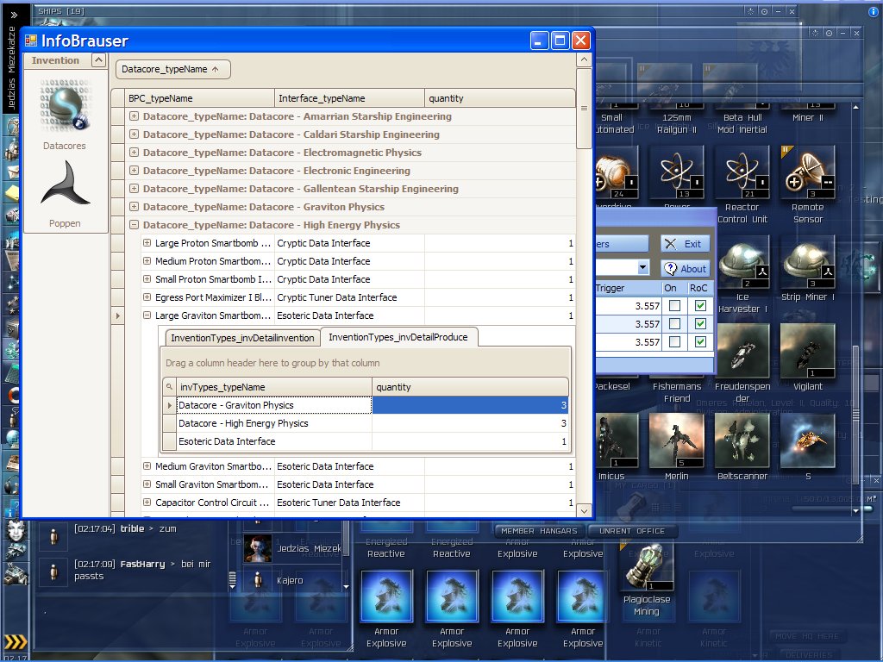
Task: Expand Datacore - Electromagnetic Physics group
Action: 134,152
